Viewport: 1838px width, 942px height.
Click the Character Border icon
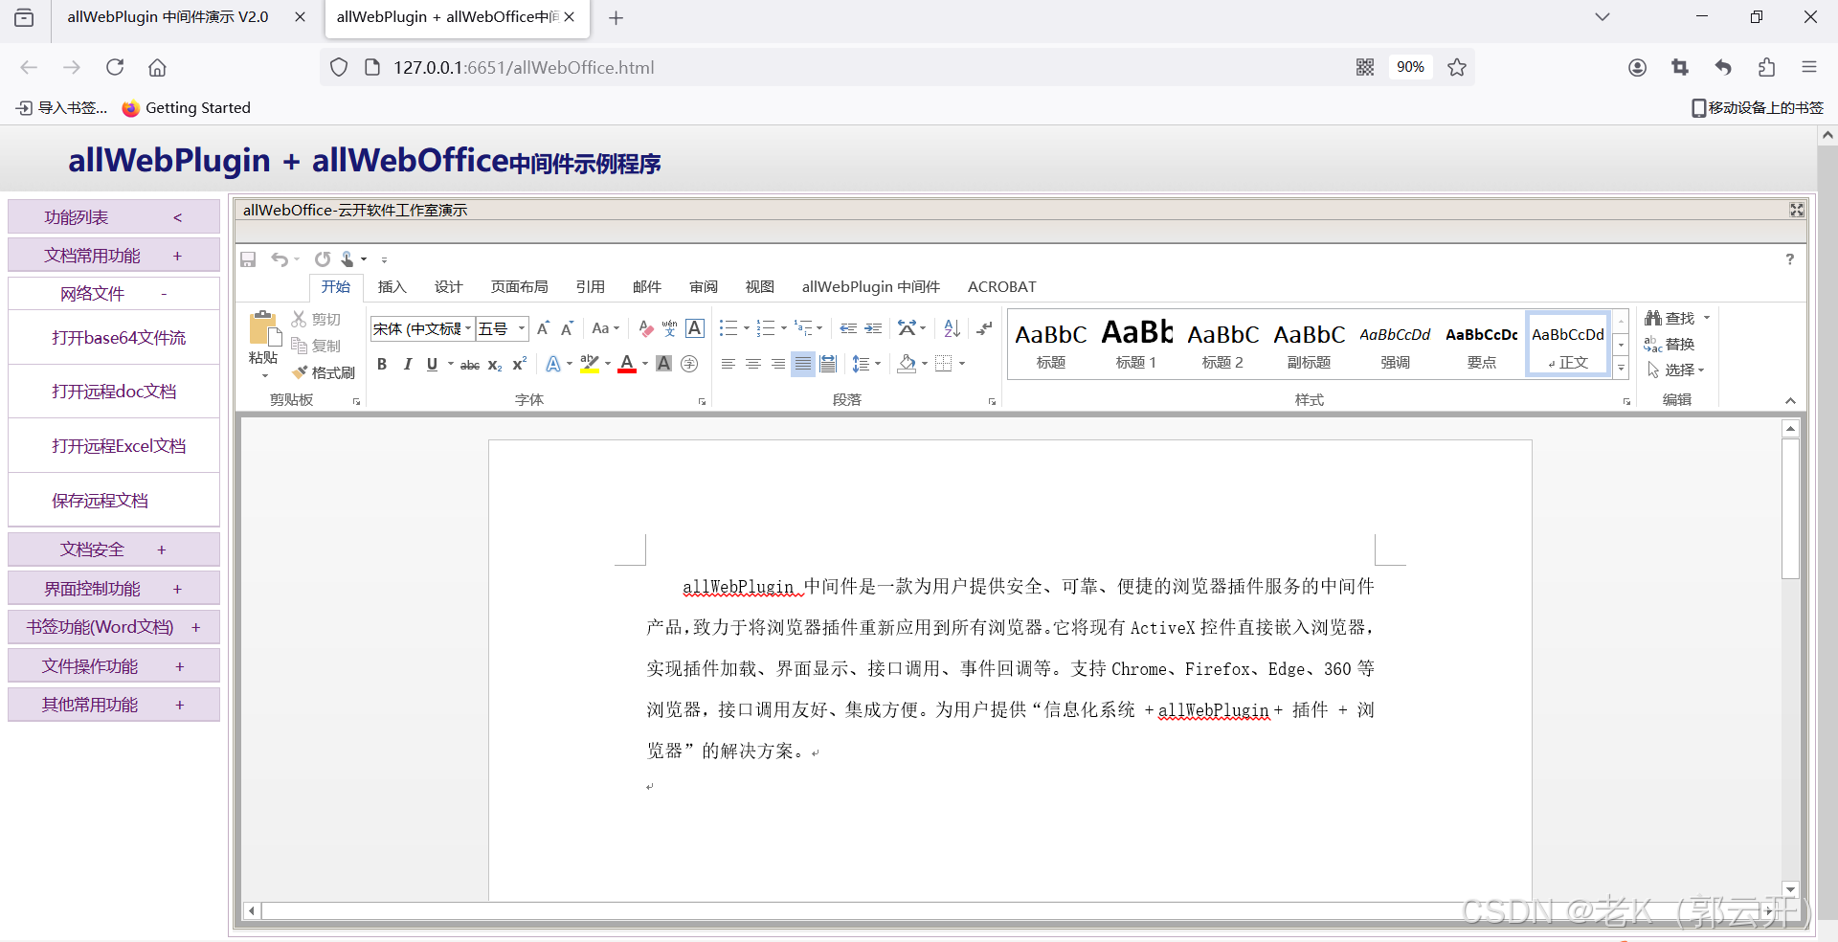[x=696, y=328]
